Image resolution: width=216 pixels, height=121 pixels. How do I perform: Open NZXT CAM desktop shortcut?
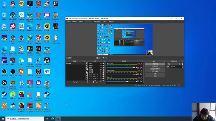point(4,61)
